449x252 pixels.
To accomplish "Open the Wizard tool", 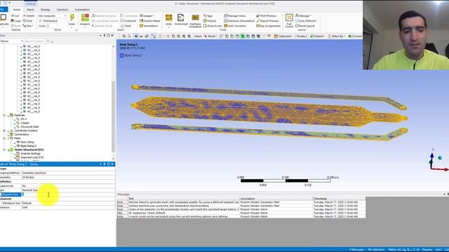I will coord(209,21).
